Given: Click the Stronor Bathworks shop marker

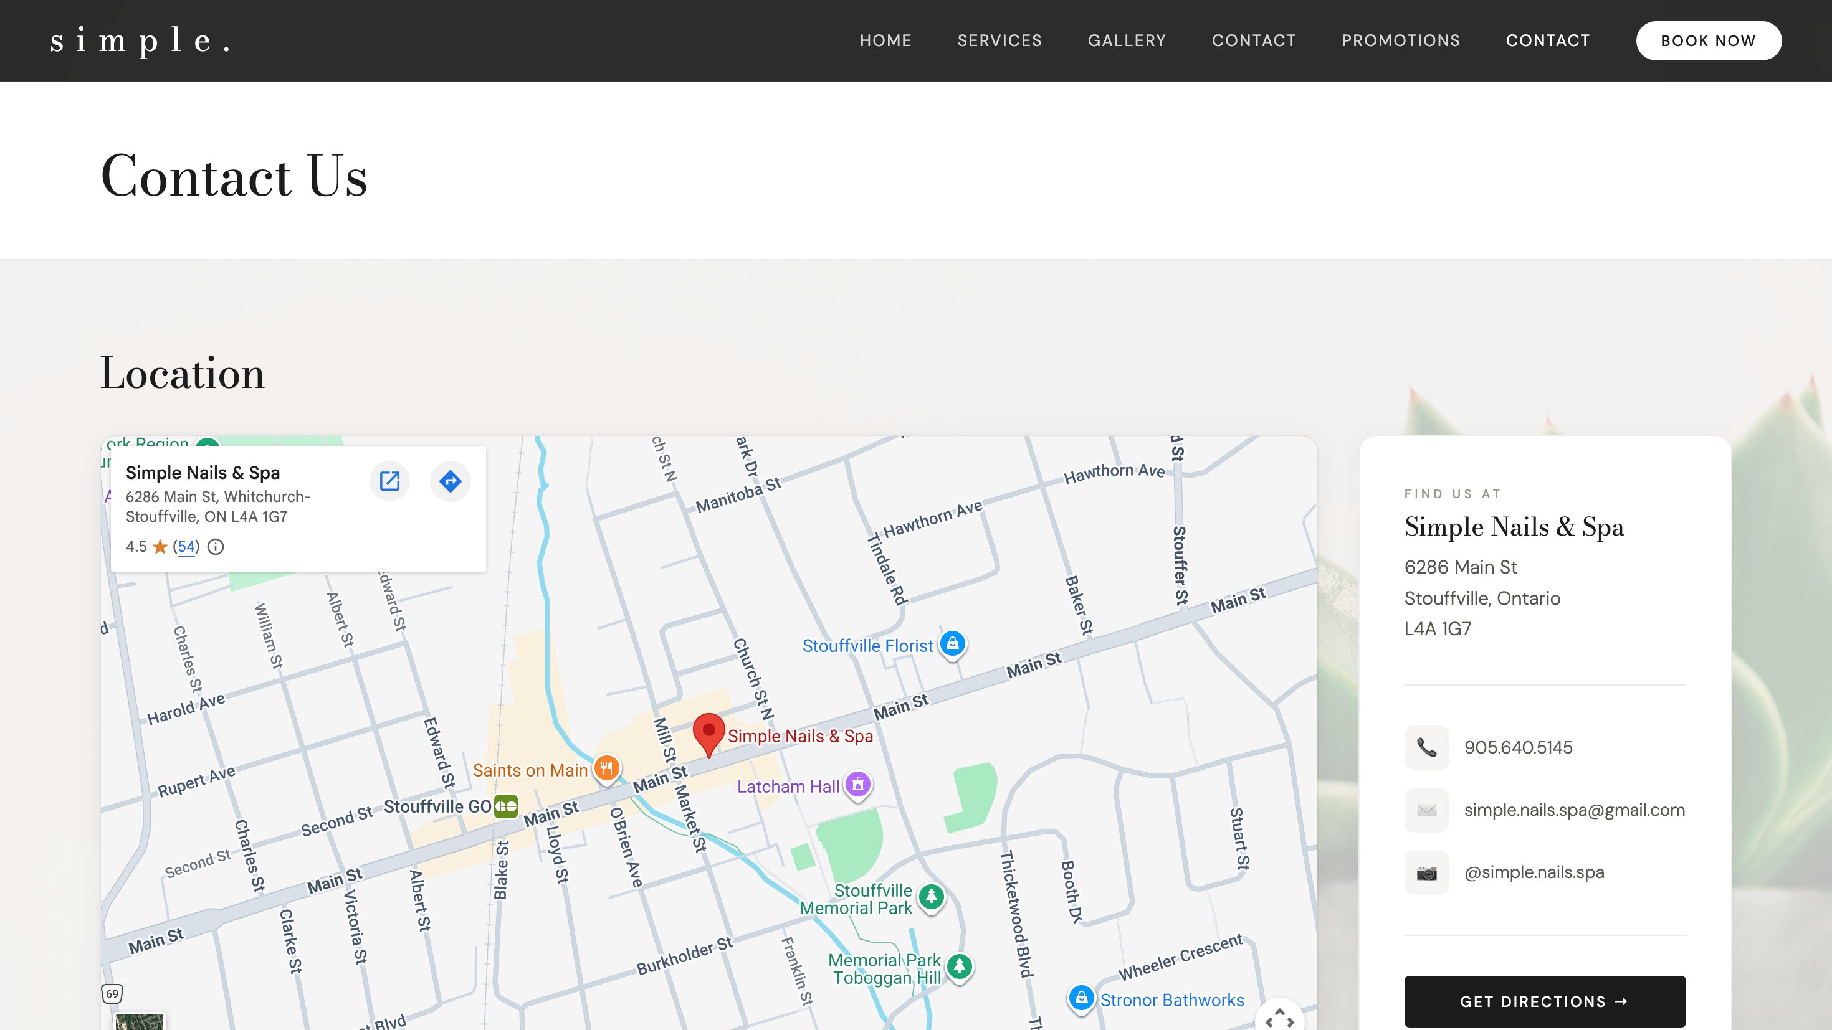Looking at the screenshot, I should pyautogui.click(x=1081, y=998).
